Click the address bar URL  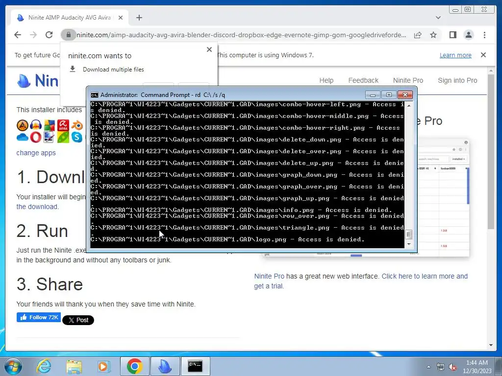pos(241,35)
